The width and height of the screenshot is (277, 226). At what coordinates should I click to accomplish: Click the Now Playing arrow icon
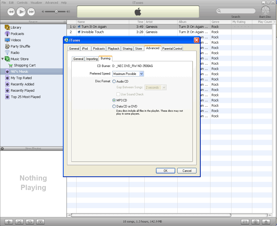coord(2,148)
